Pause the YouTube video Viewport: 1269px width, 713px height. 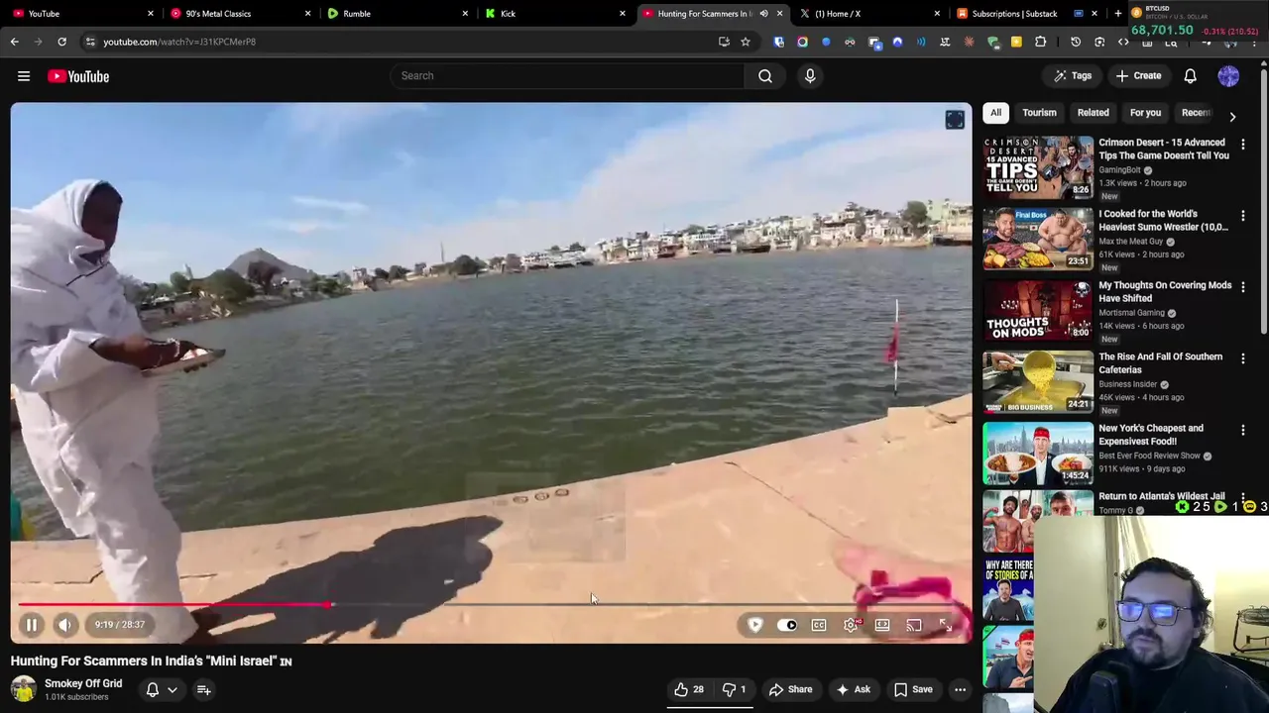[x=31, y=625]
